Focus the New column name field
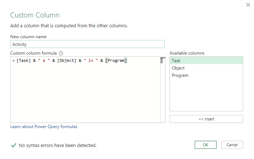Screen dimensions: 254x159 pyautogui.click(x=87, y=44)
